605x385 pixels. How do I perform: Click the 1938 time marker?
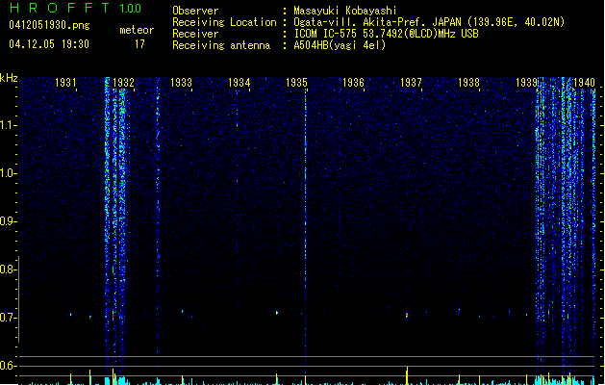(x=468, y=83)
